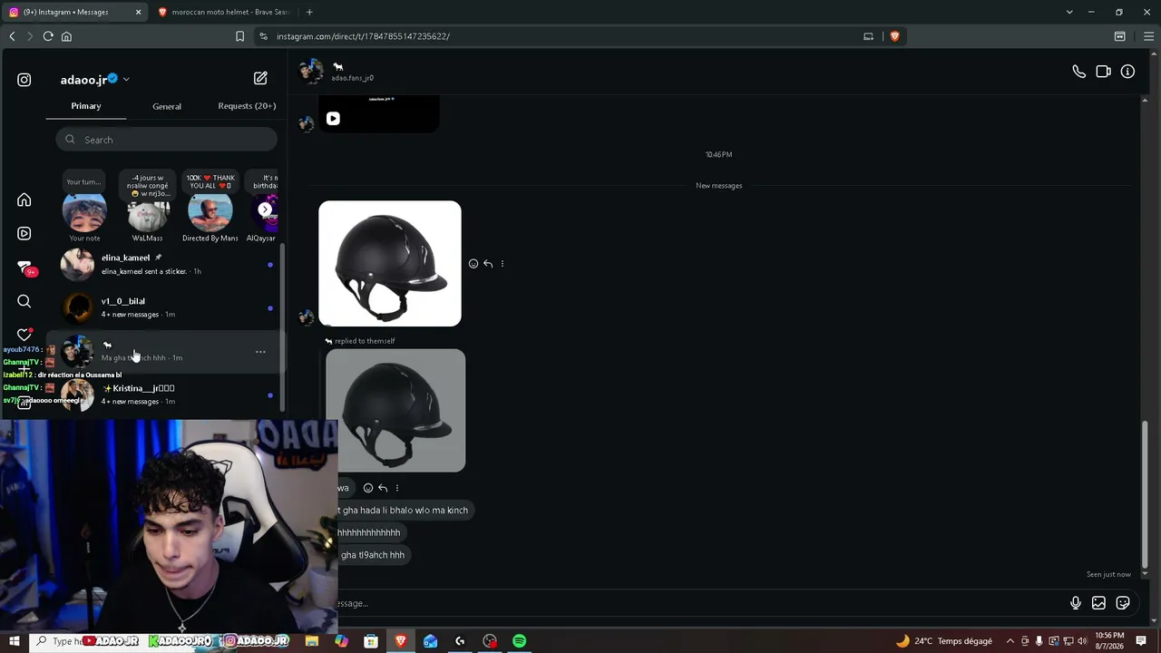Show next notes with the arrow button
Image resolution: width=1161 pixels, height=653 pixels.
tap(265, 210)
